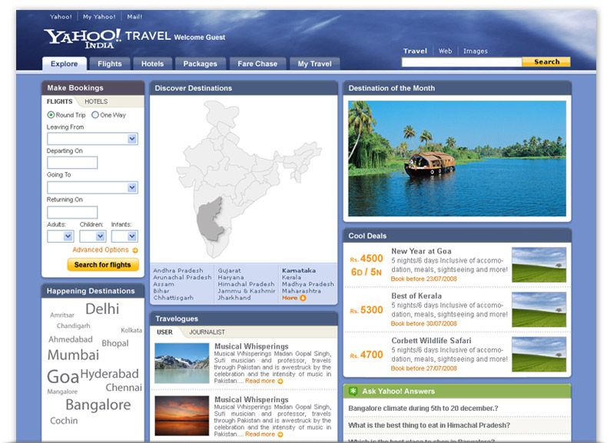Switch bookings panel to HOTELS tab
The width and height of the screenshot is (607, 443).
[x=96, y=101]
